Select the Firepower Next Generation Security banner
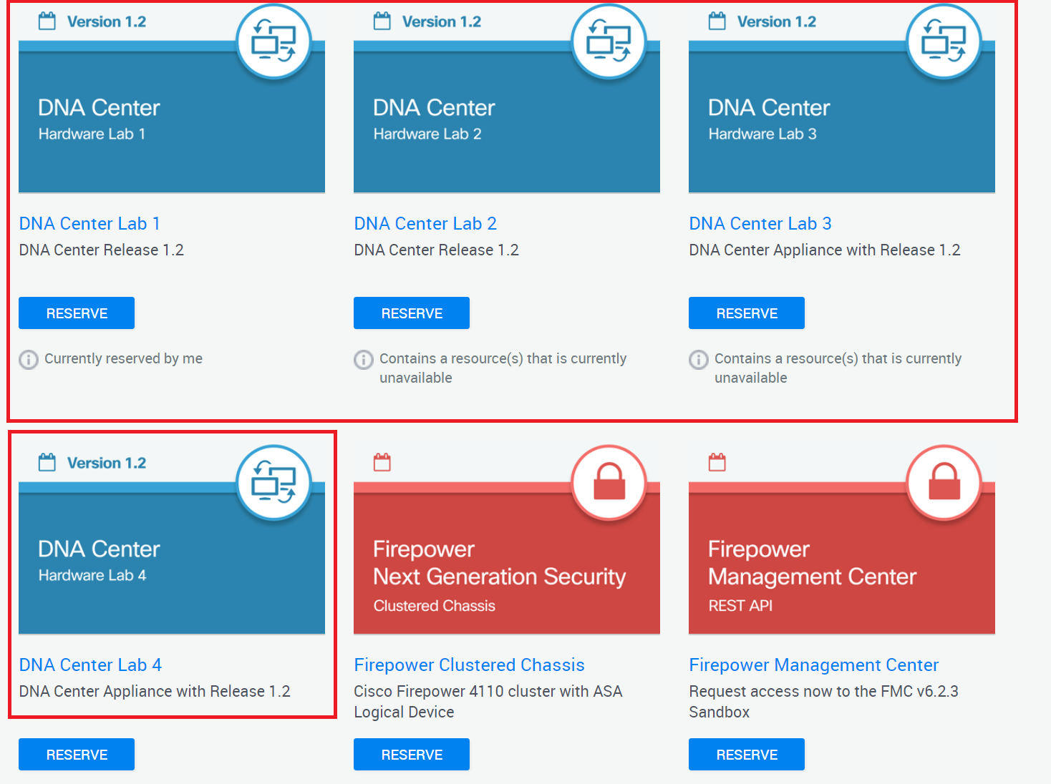This screenshot has width=1051, height=784. point(507,559)
